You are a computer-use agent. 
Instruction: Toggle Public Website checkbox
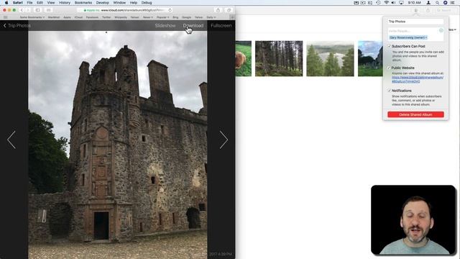pyautogui.click(x=390, y=68)
